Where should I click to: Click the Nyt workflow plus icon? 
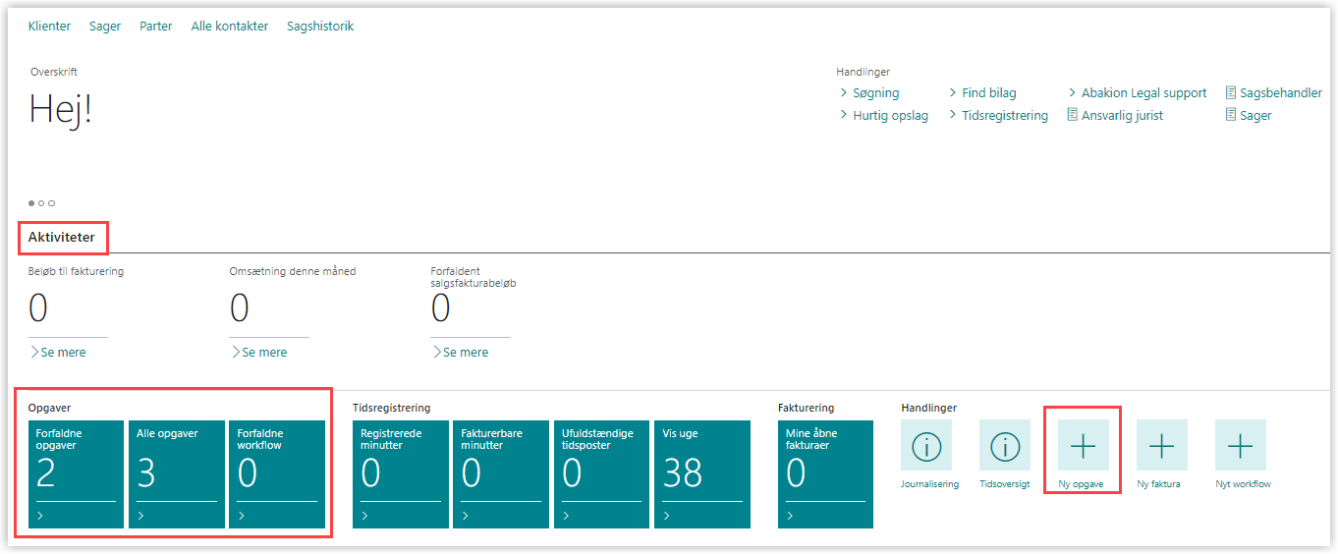[1240, 446]
